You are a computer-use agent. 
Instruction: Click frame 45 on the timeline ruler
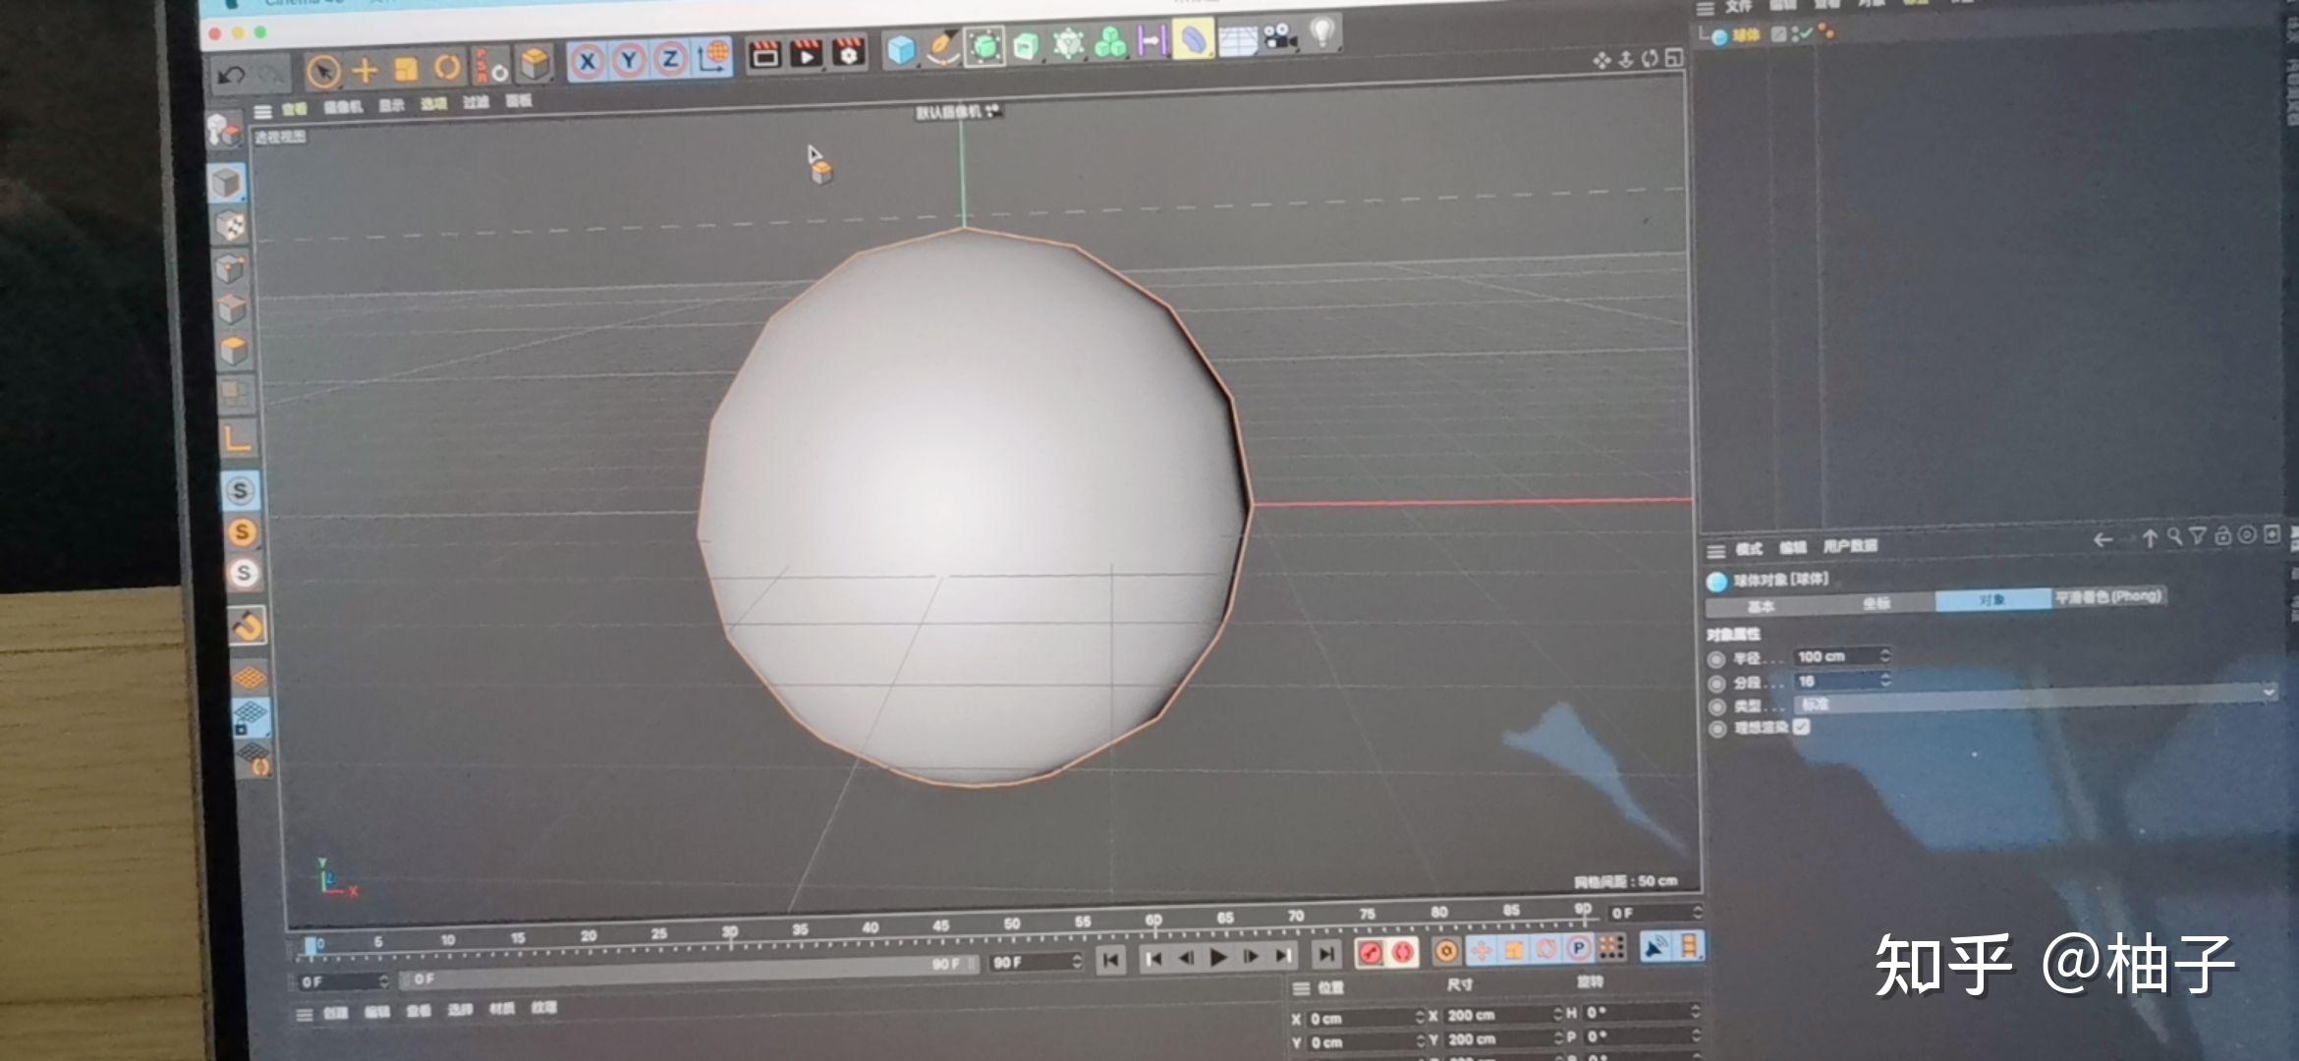coord(940,924)
